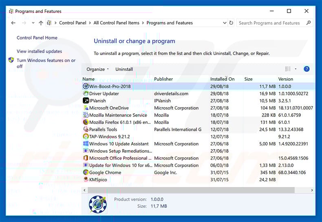Viewport: 322px width, 222px height.
Task: Click the Driver Updater icon in list
Action: [x=86, y=94]
